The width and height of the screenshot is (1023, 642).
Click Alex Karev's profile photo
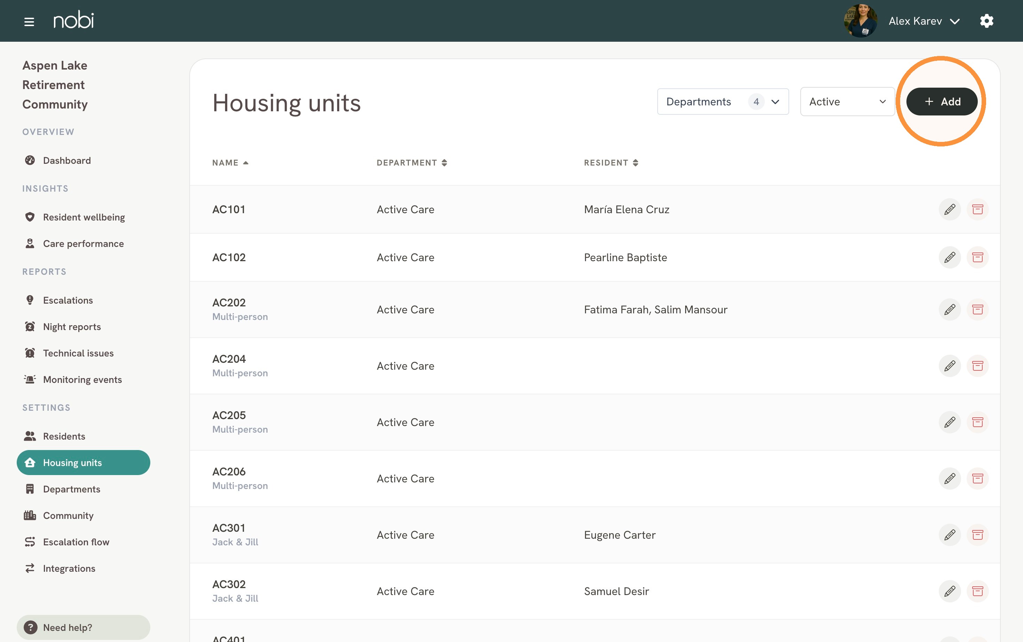(860, 21)
